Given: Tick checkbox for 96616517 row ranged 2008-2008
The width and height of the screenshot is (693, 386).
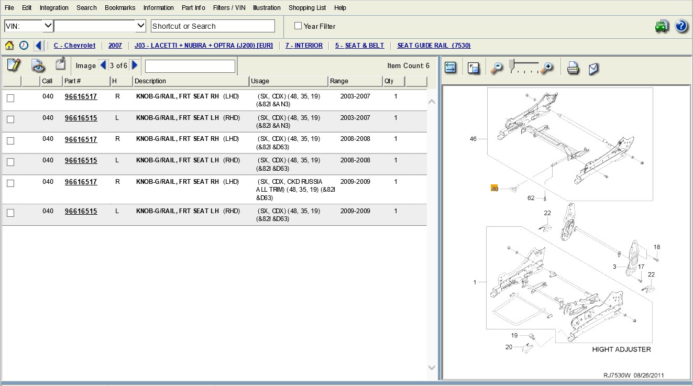Looking at the screenshot, I should pyautogui.click(x=10, y=140).
